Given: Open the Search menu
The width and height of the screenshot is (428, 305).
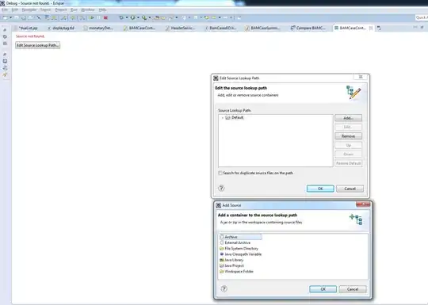Looking at the screenshot, I should (46, 10).
